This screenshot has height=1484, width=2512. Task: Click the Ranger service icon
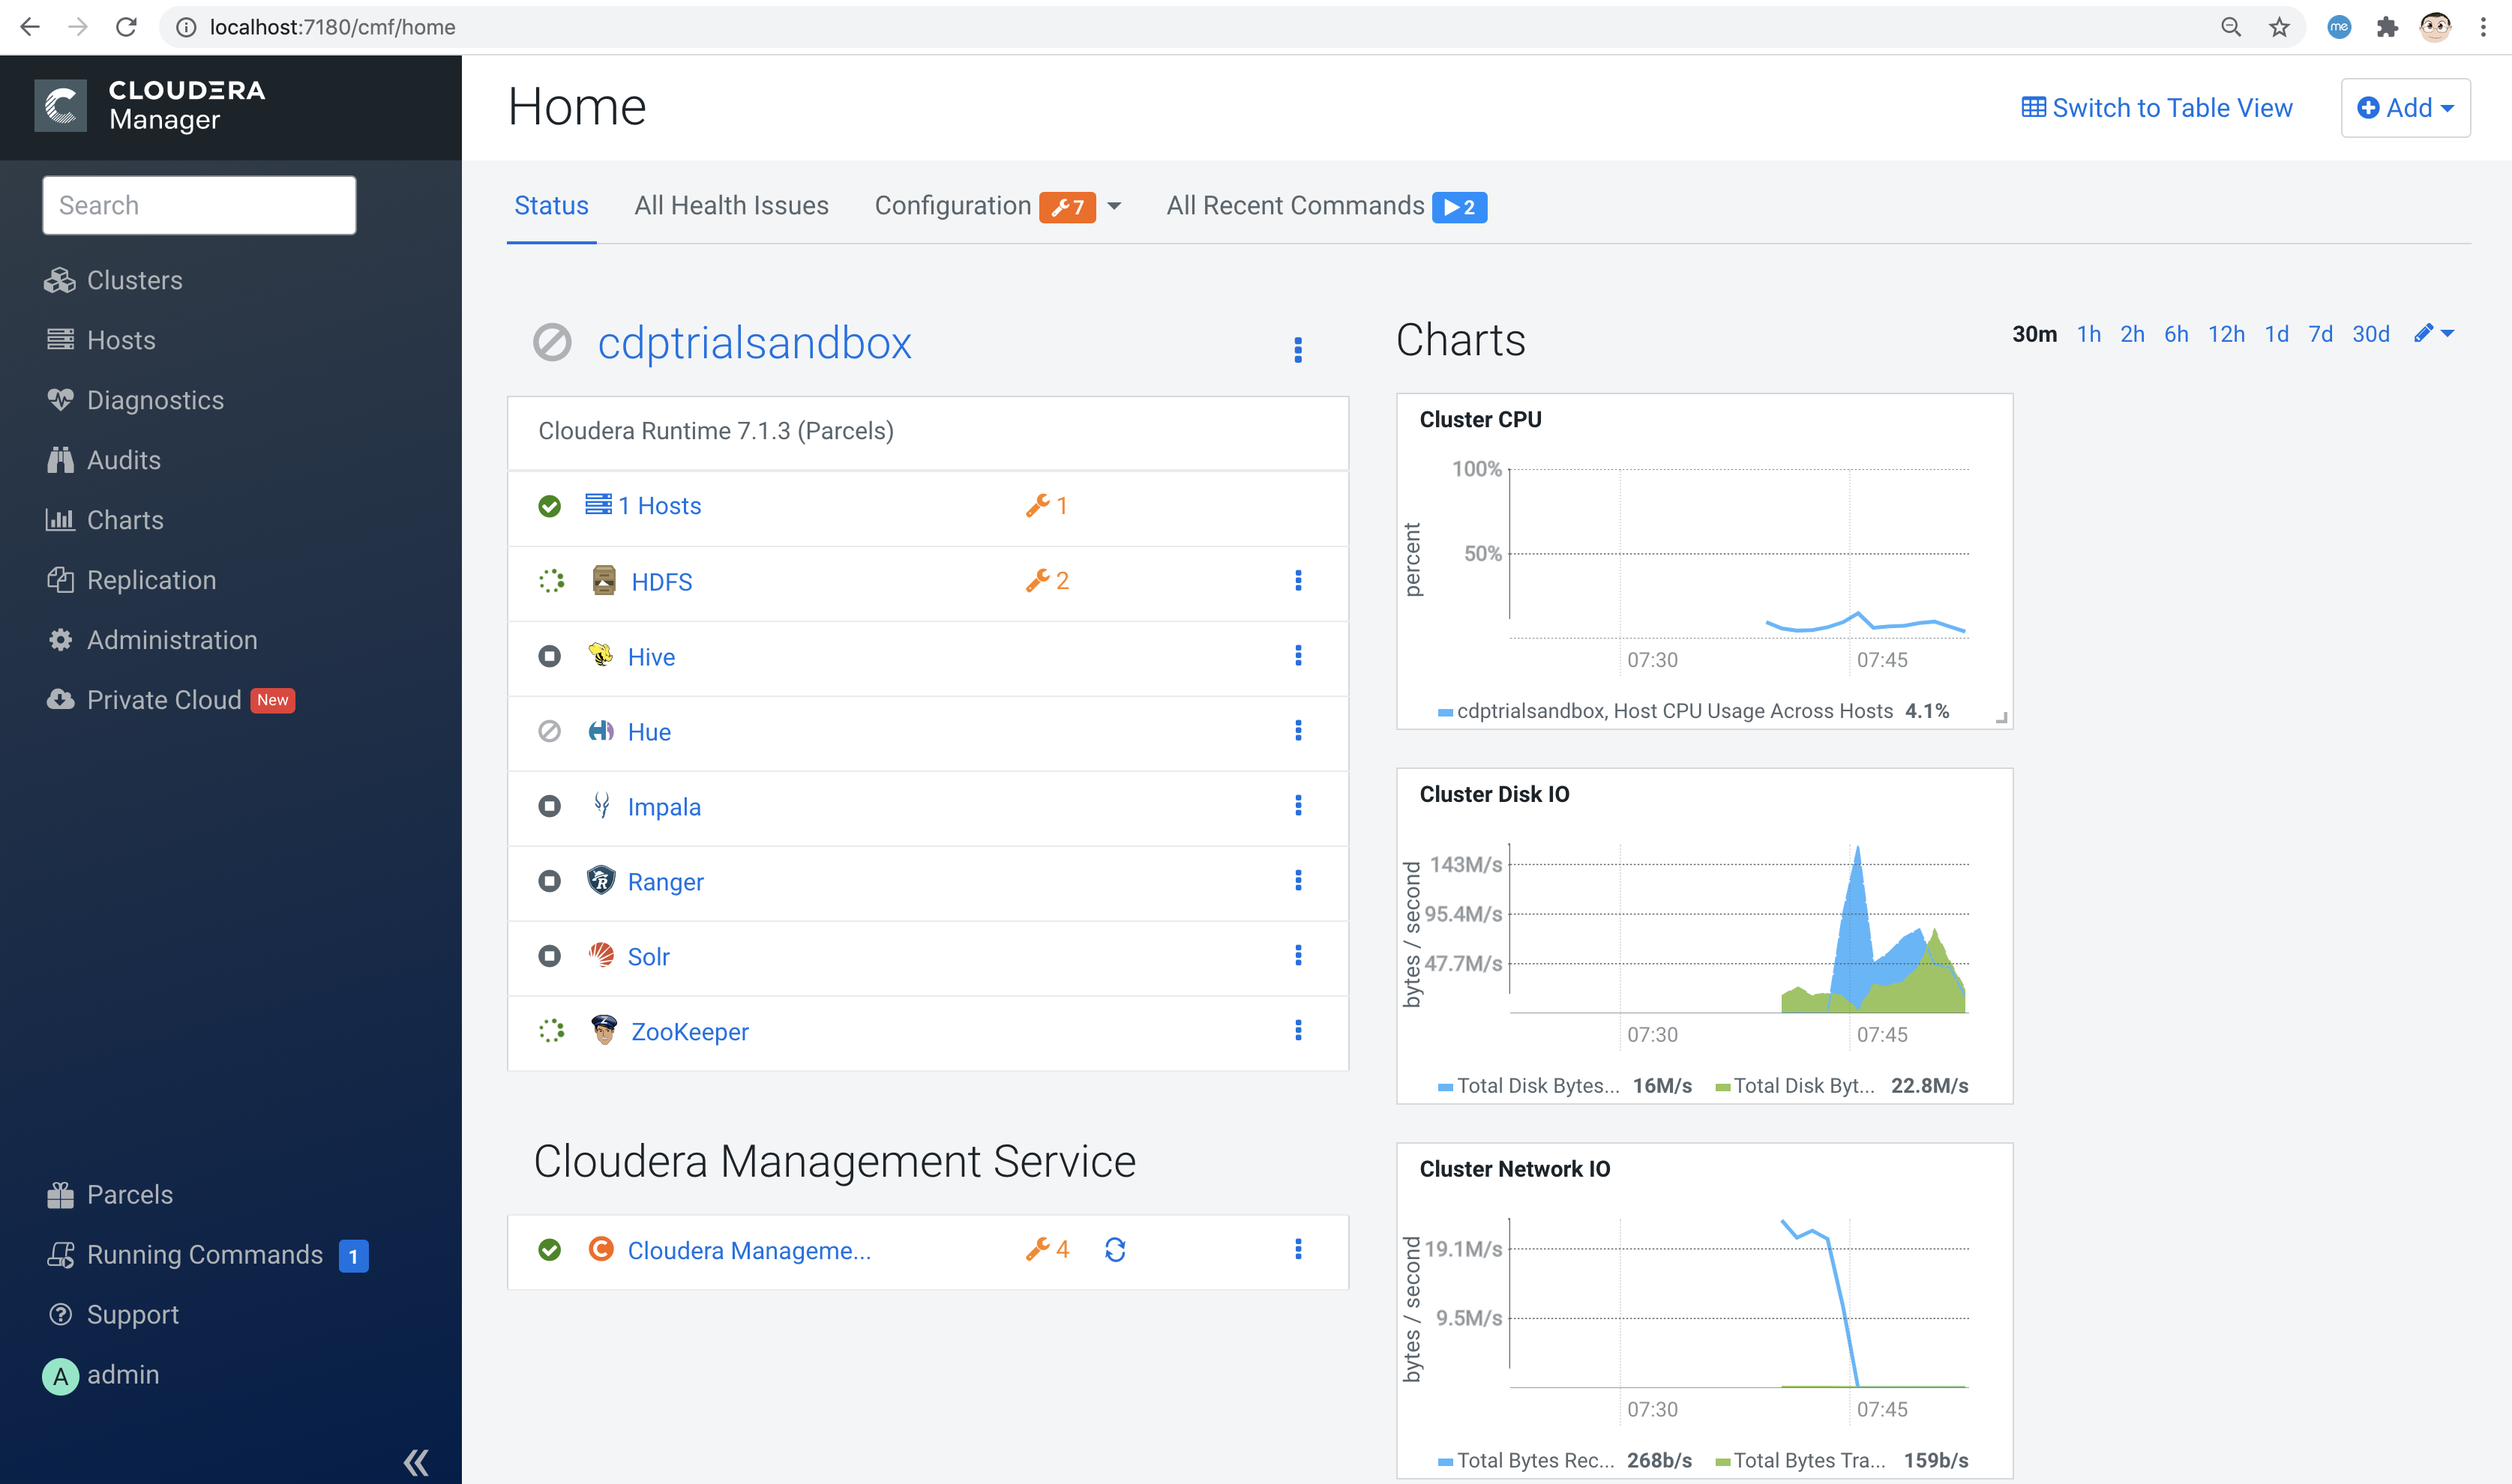pos(602,880)
